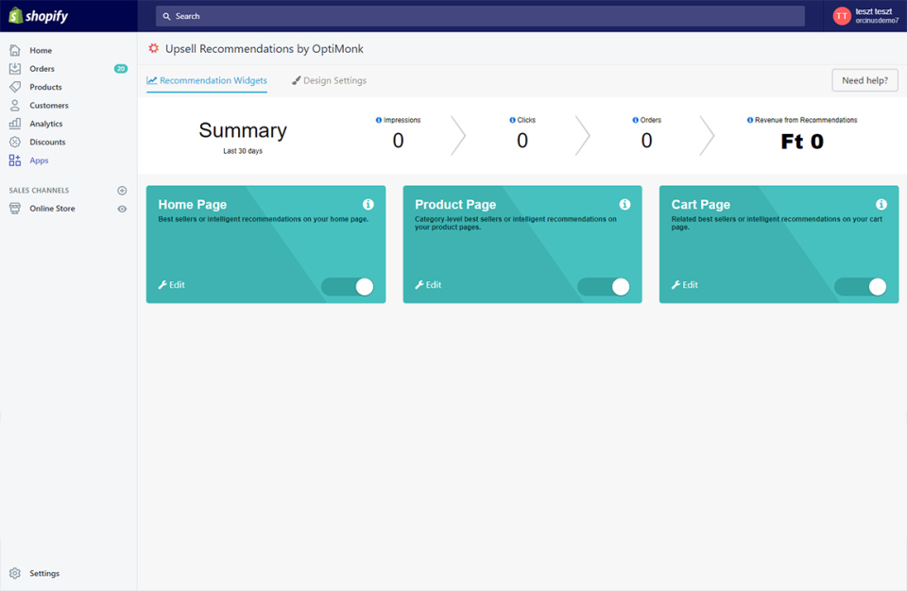Screen dimensions: 907x591
Task: Click the Home Page card title
Action: click(x=193, y=205)
